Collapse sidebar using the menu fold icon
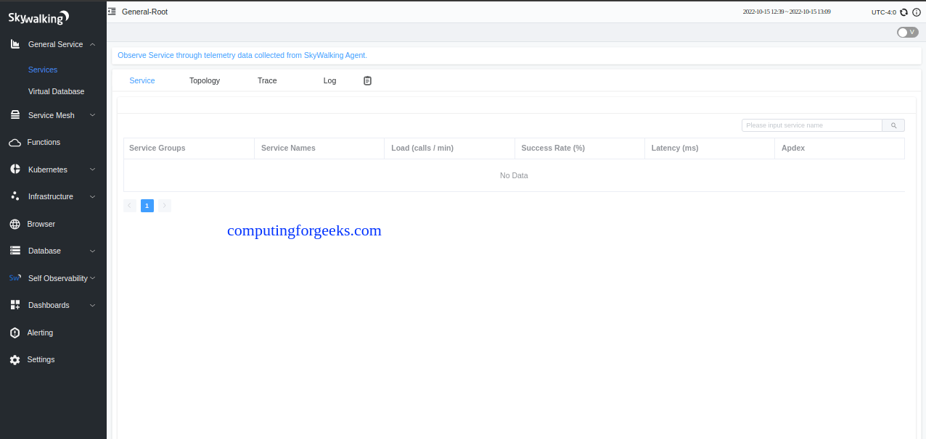Viewport: 926px width, 439px height. (x=112, y=12)
